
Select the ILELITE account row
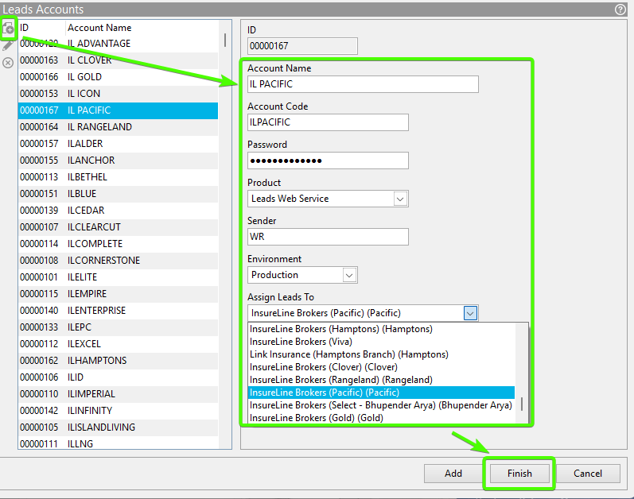pos(118,277)
